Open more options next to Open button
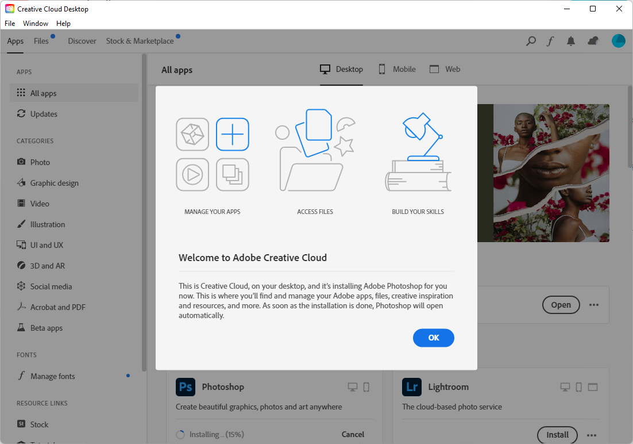633x444 pixels. (593, 305)
